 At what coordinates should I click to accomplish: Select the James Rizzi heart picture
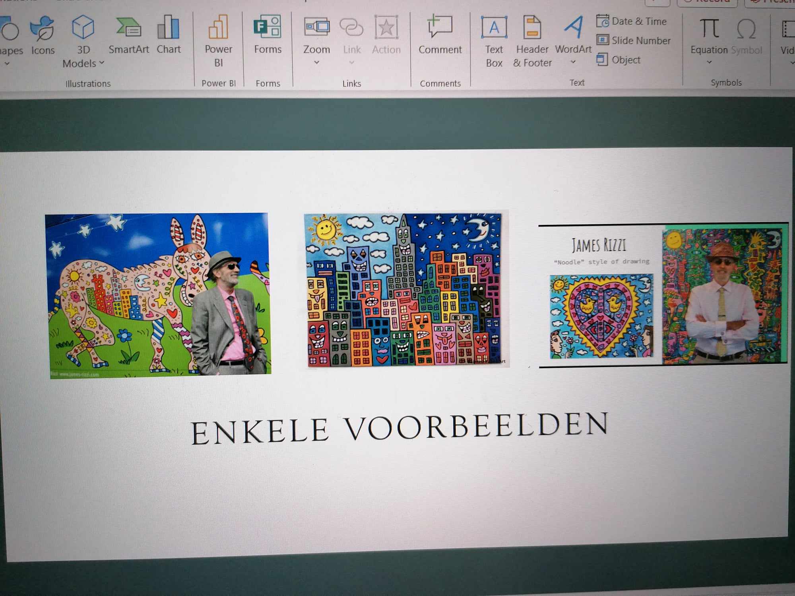pyautogui.click(x=601, y=316)
